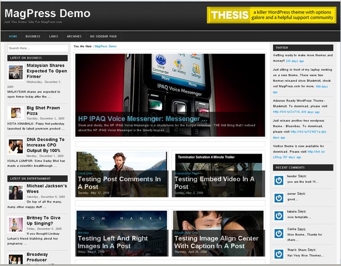Click the Latest On Entertainment heading
The height and width of the screenshot is (266, 341).
click(37, 179)
